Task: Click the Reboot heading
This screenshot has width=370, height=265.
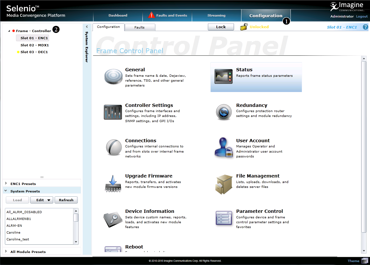Action: [134, 247]
